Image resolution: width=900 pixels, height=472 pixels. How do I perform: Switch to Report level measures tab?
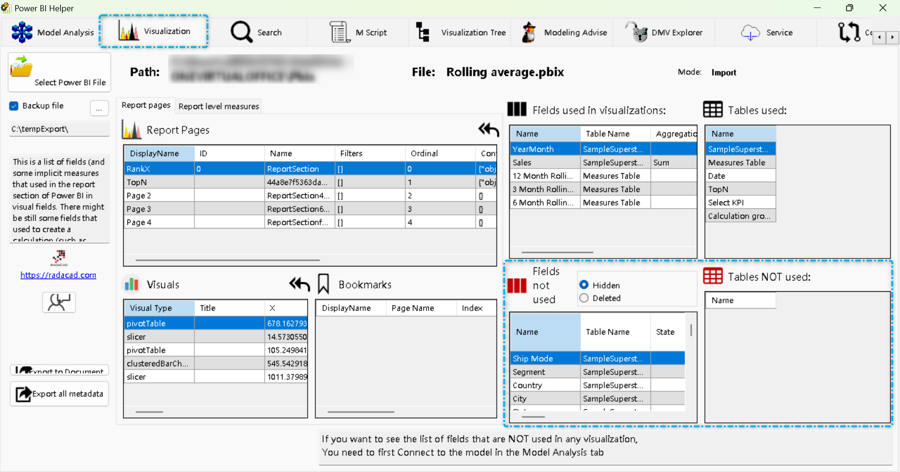tap(218, 106)
